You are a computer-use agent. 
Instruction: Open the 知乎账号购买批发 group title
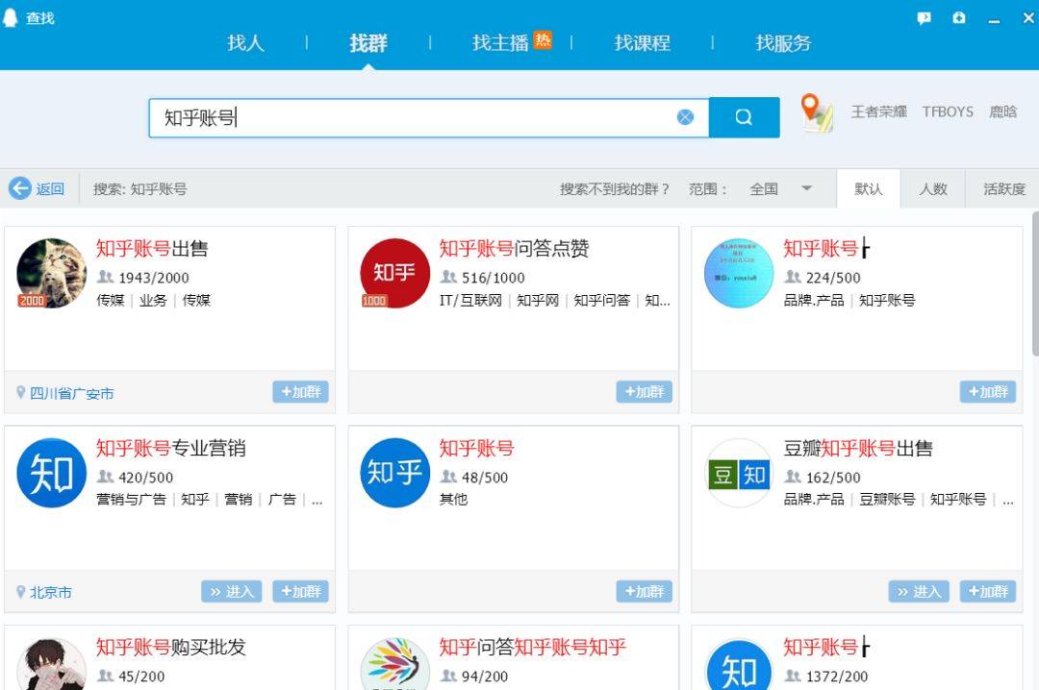click(x=170, y=647)
